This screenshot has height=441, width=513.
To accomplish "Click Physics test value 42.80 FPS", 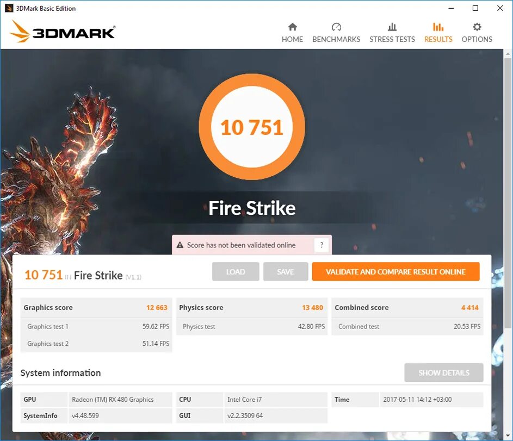I will [x=312, y=326].
